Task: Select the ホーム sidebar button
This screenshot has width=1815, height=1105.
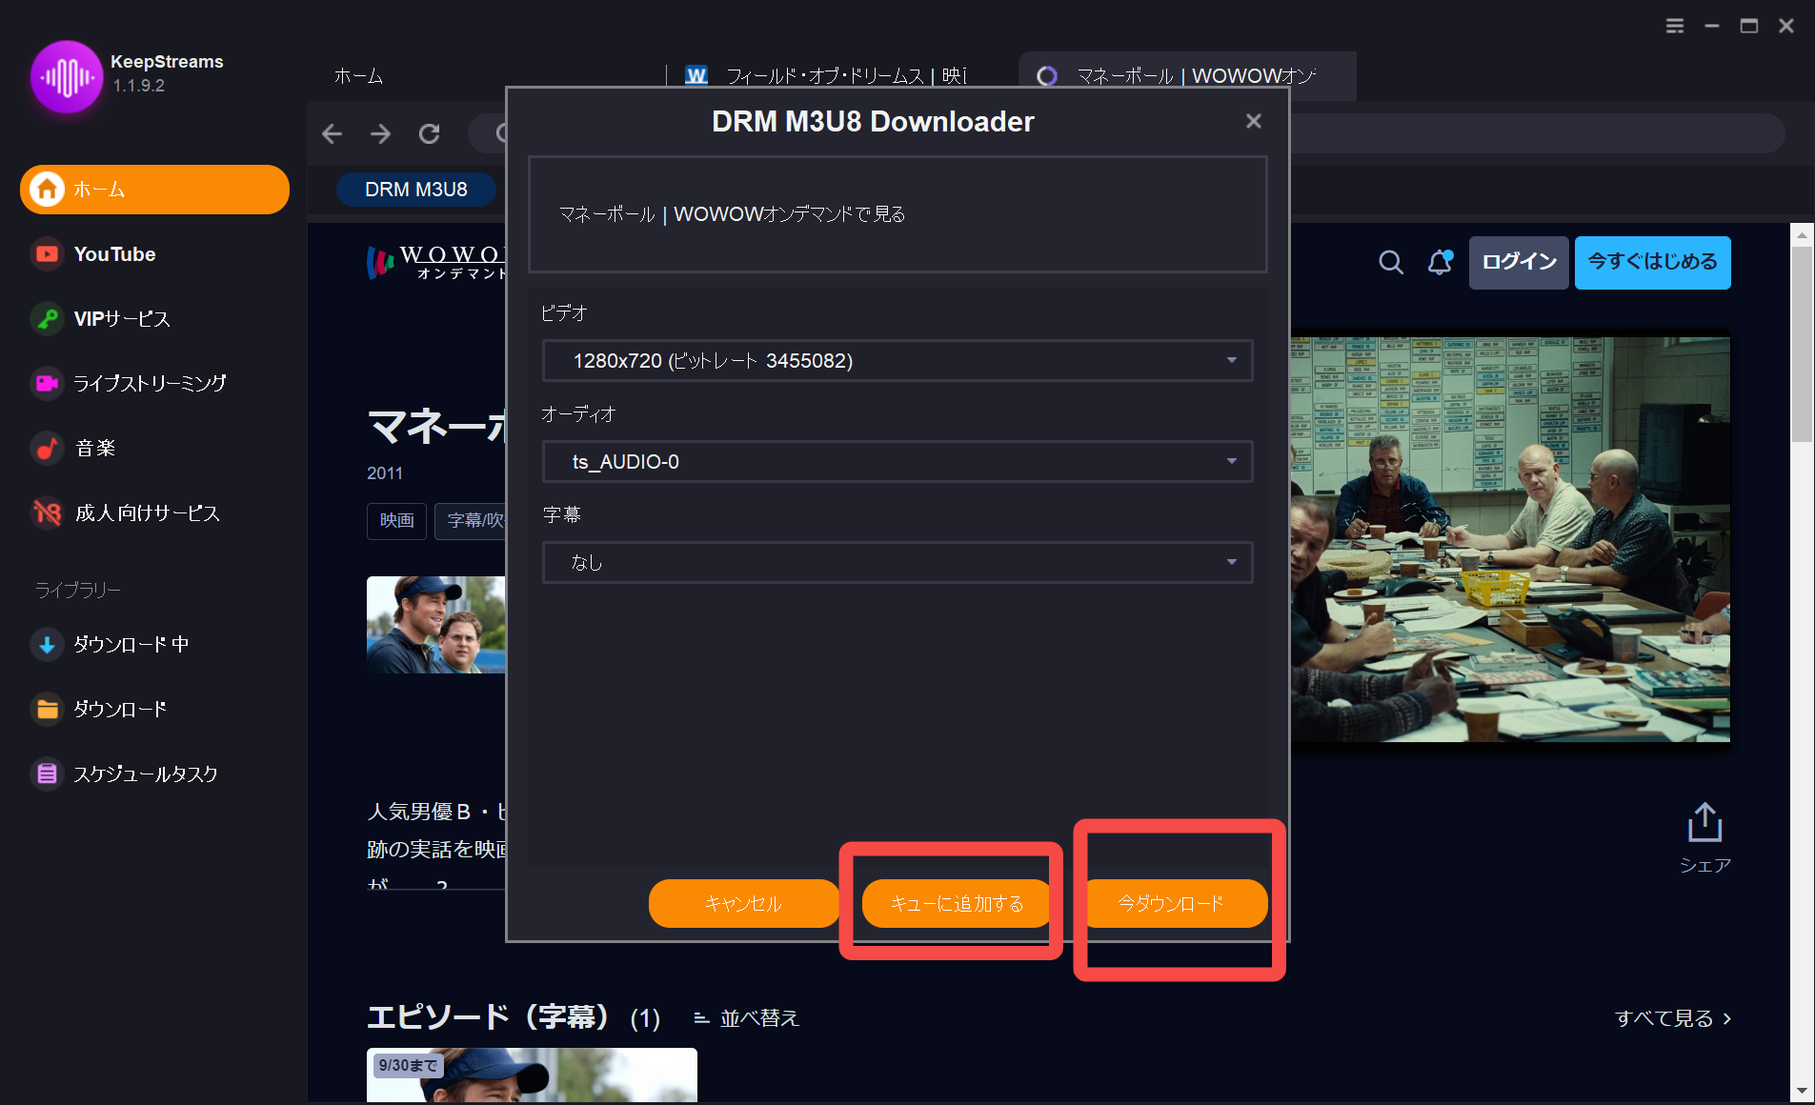Action: pyautogui.click(x=154, y=190)
